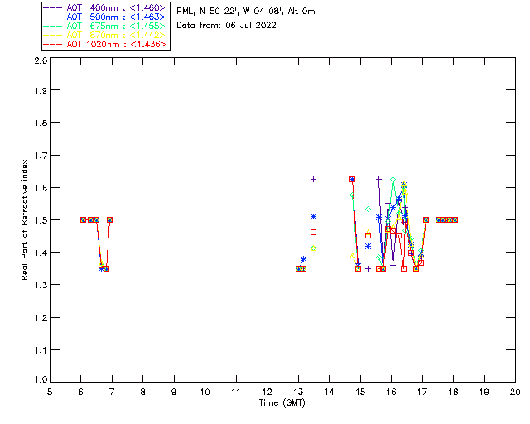This screenshot has width=530, height=424.
Task: Click the 'Time (GMT)' x-axis title
Action: pyautogui.click(x=282, y=403)
